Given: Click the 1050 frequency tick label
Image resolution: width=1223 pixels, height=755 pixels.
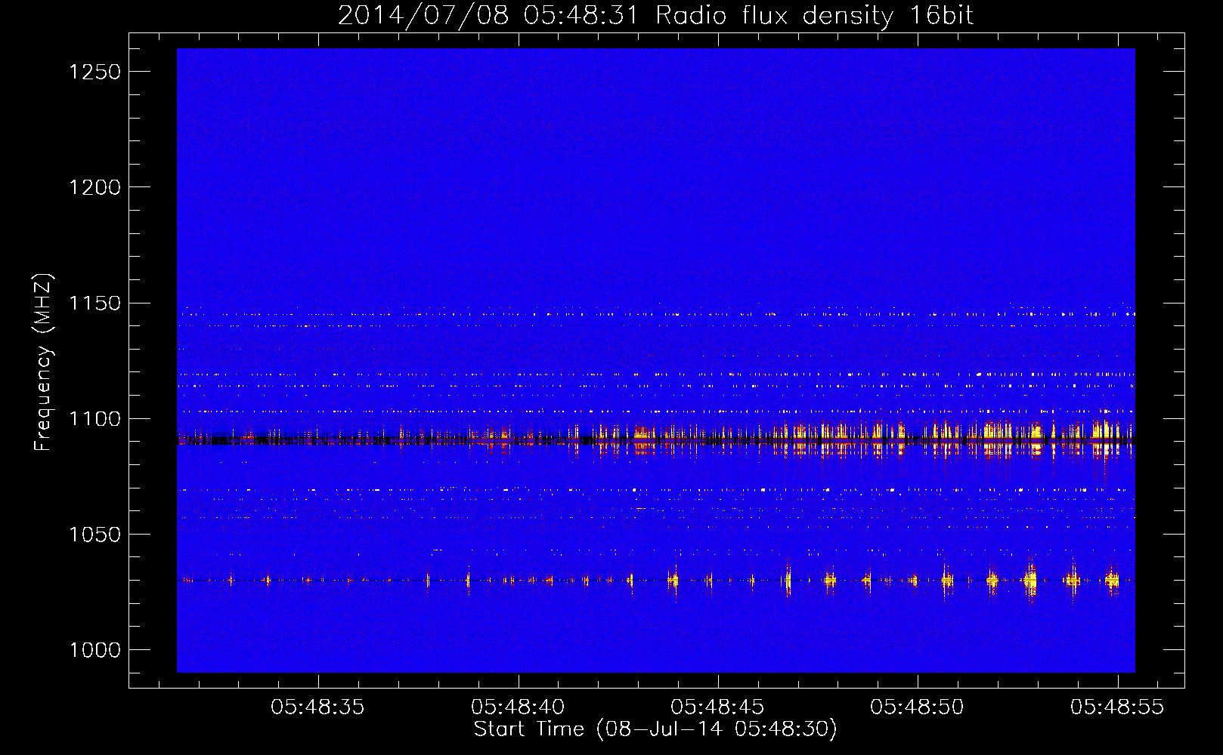Looking at the screenshot, I should tap(94, 535).
